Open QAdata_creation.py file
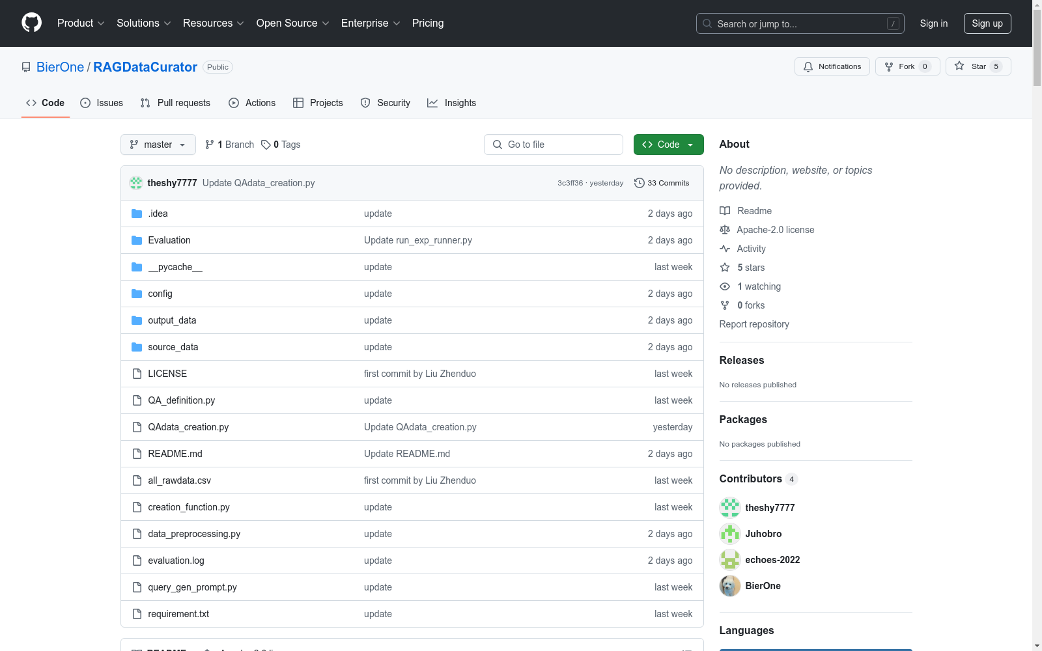Screen dimensions: 1042x651 point(188,427)
